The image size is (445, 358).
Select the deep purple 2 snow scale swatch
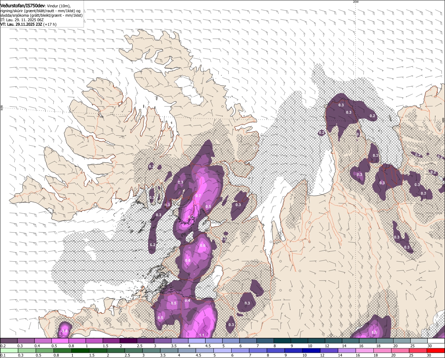click(128, 341)
